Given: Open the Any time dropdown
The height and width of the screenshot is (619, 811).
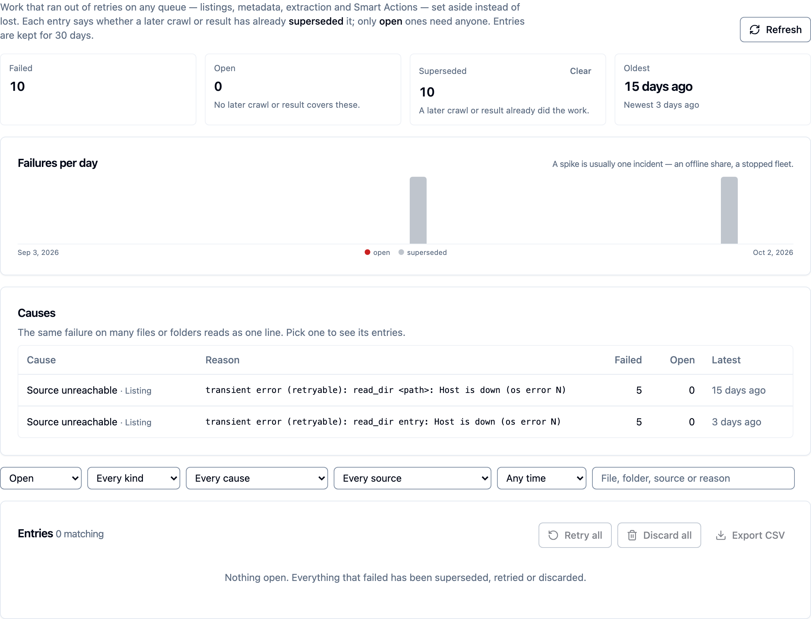Looking at the screenshot, I should (x=541, y=478).
